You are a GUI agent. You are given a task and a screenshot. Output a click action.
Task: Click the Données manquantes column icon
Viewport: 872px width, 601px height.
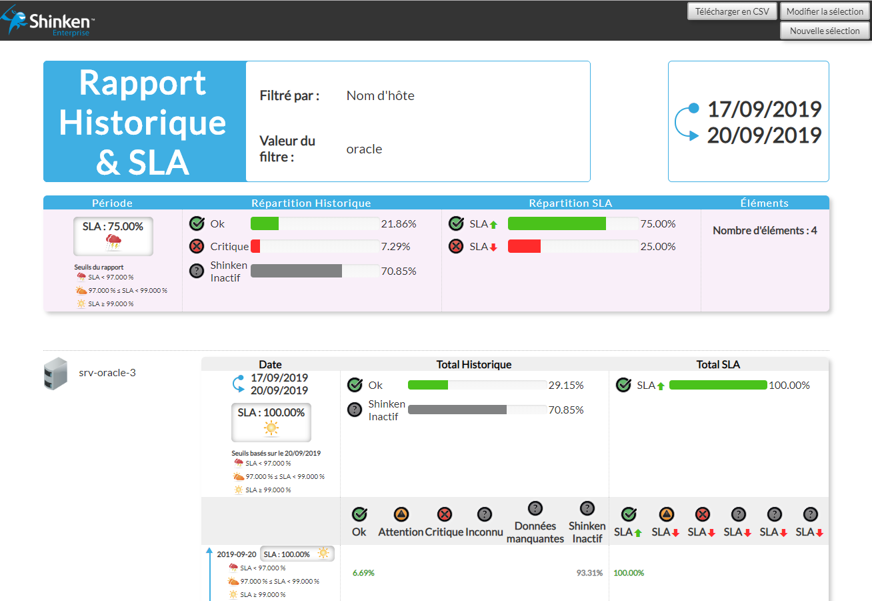(x=535, y=509)
